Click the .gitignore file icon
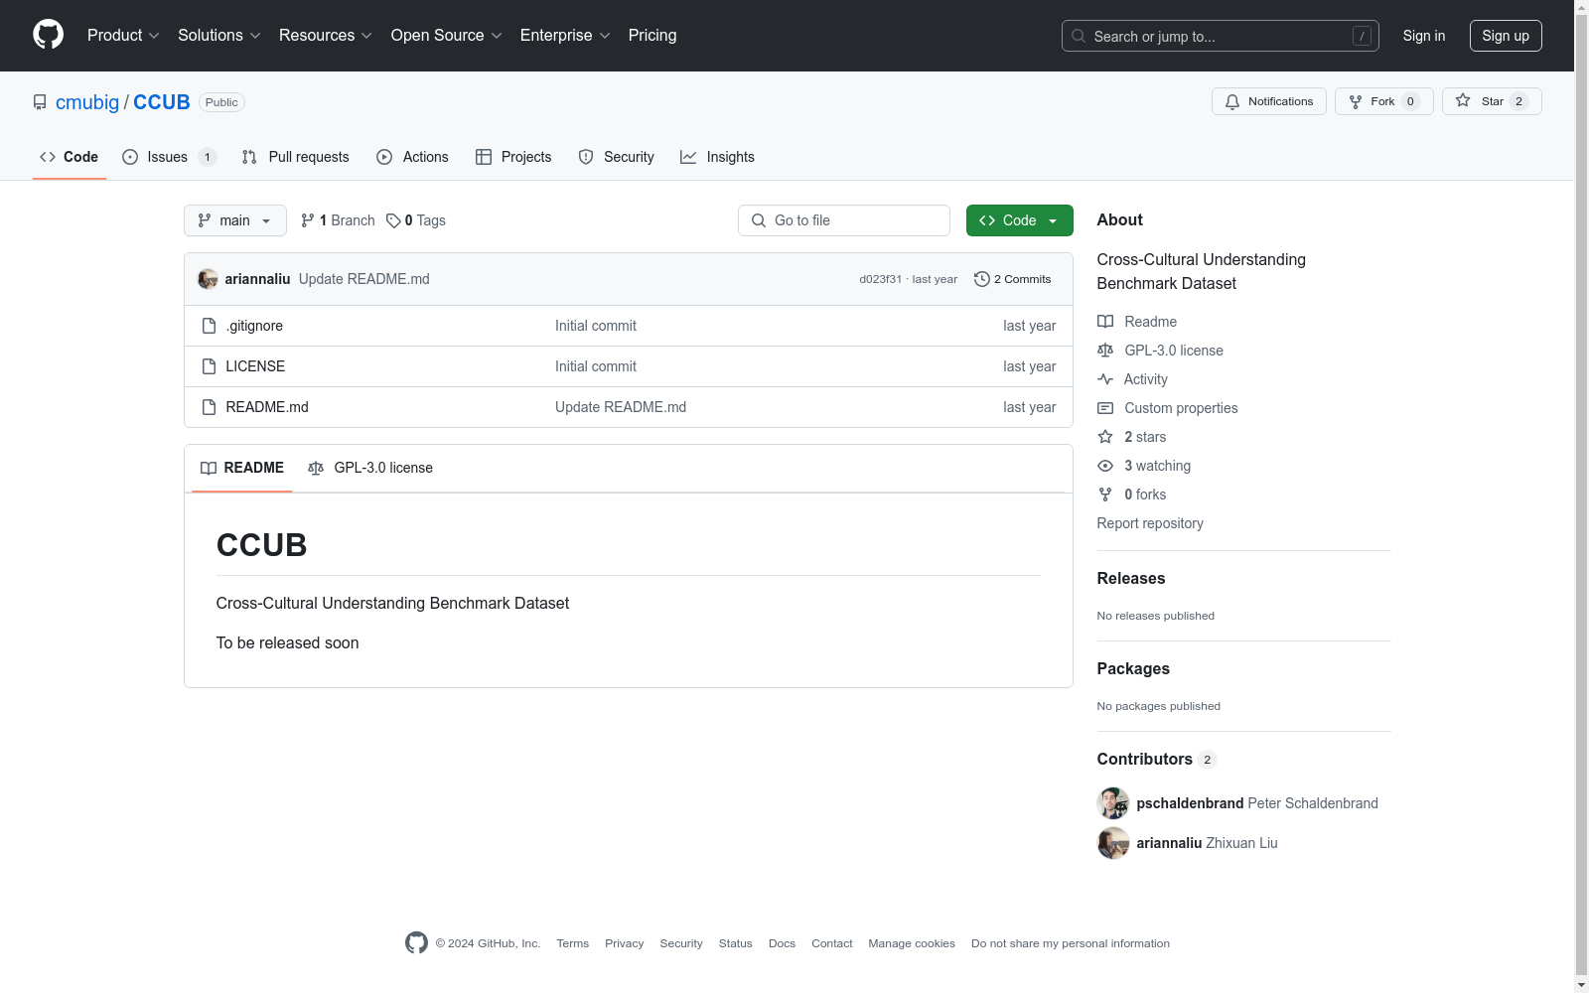The width and height of the screenshot is (1589, 993). click(x=209, y=326)
